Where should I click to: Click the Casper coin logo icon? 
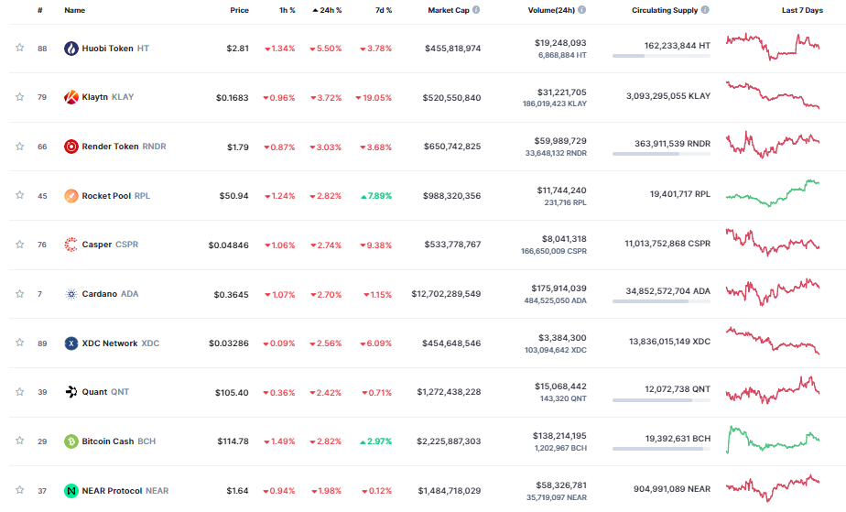tap(71, 245)
